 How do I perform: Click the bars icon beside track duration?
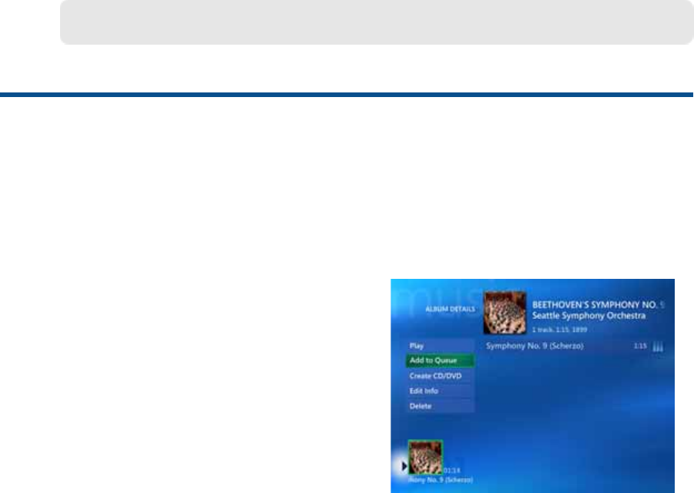tap(658, 347)
